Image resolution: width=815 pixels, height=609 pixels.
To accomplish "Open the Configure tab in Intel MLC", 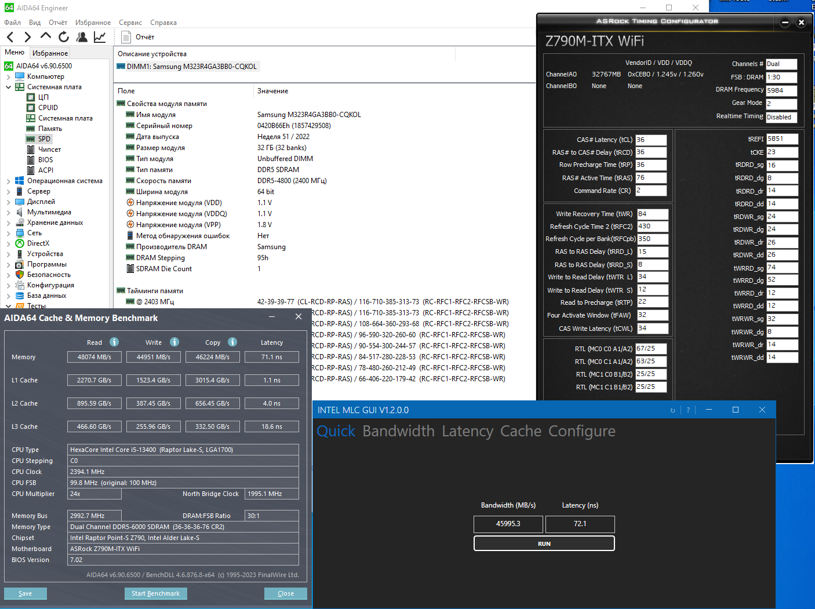I will pyautogui.click(x=582, y=431).
